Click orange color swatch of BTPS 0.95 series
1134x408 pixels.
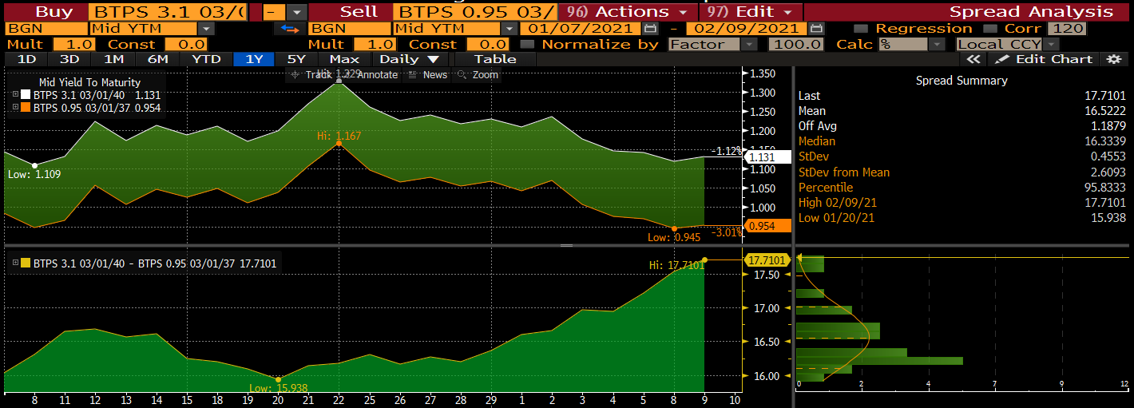point(26,107)
